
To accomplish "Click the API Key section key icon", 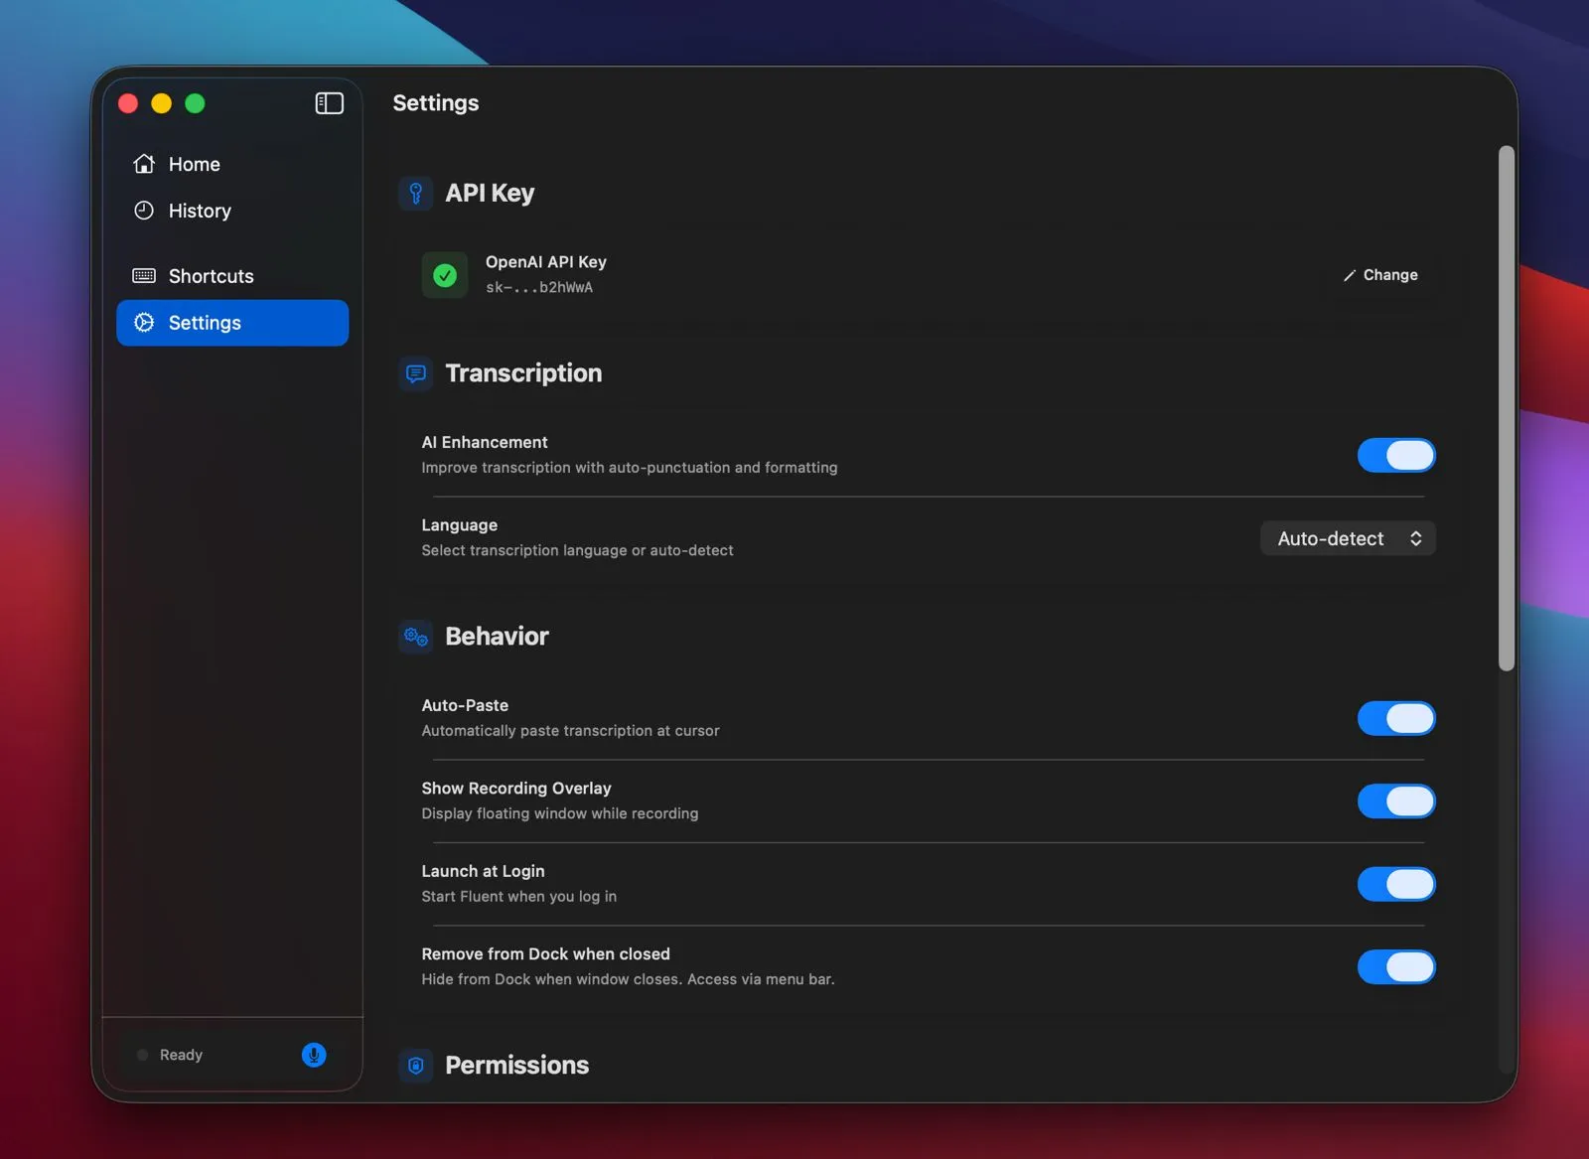I will (x=416, y=193).
